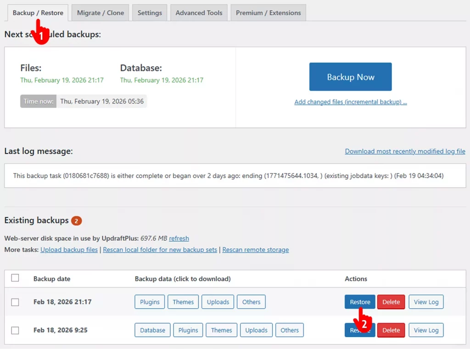Screen dimensions: 470x349
Task: Refresh the web-server disk space usage
Action: click(x=179, y=238)
